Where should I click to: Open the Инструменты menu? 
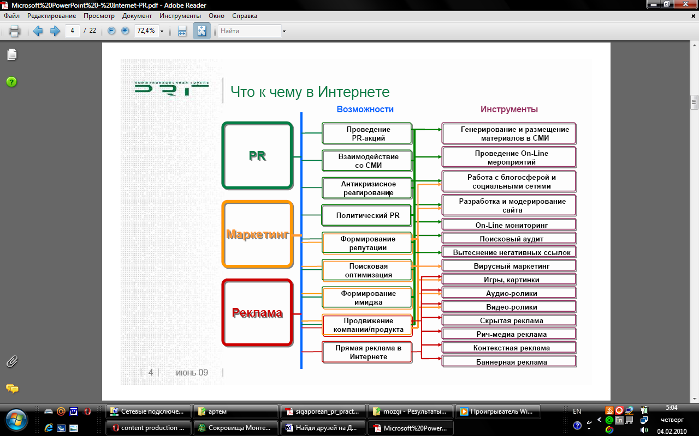point(180,16)
